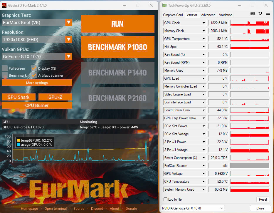Open the GPU-Z hamburger menu
274x213 pixels.
268,14
